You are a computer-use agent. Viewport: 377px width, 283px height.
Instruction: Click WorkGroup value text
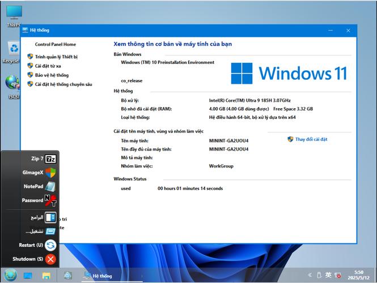click(x=221, y=166)
